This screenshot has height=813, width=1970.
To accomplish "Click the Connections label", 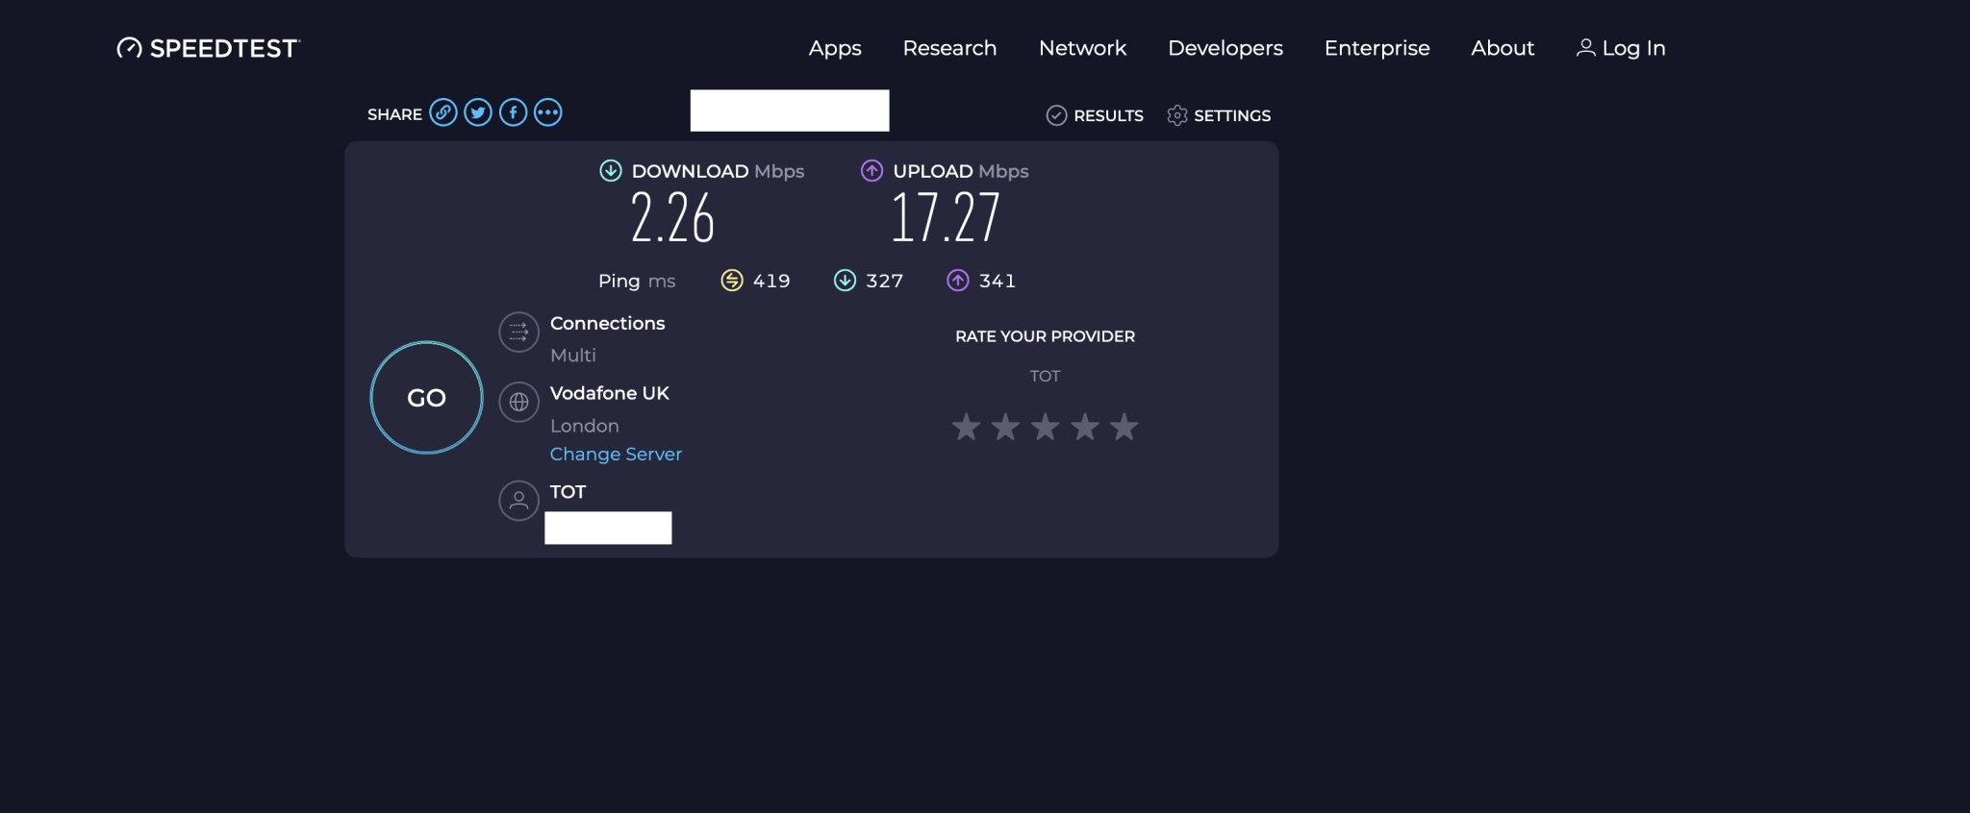I will coord(608,323).
